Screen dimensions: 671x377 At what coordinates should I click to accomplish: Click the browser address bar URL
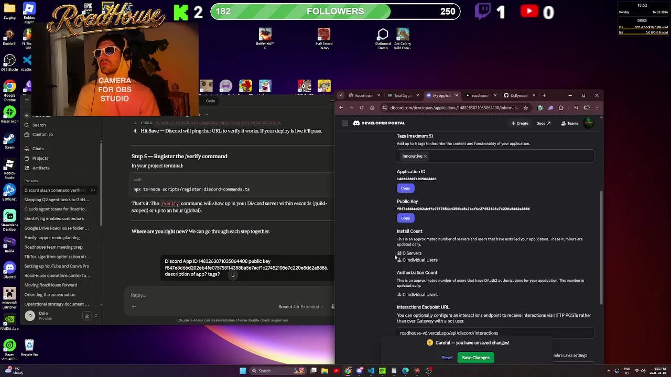454,108
